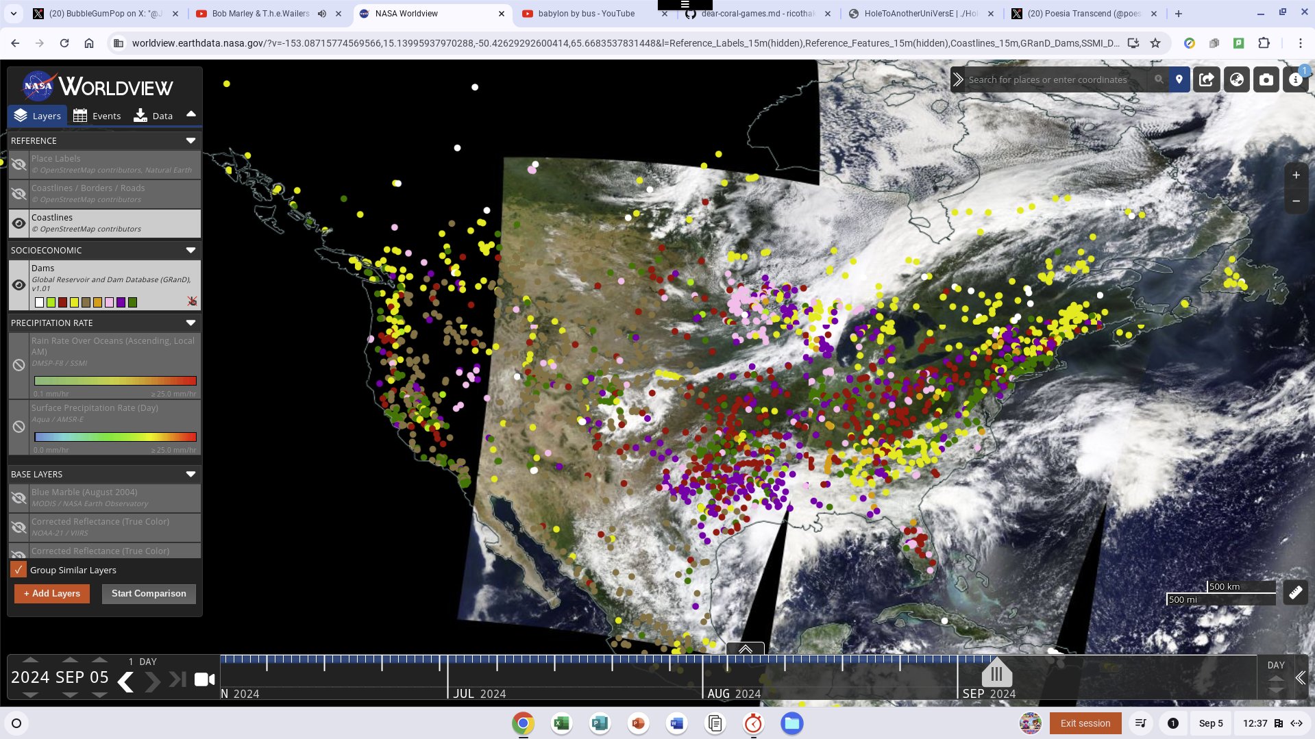1315x739 pixels.
Task: Click the Start Comparison button
Action: pos(149,593)
